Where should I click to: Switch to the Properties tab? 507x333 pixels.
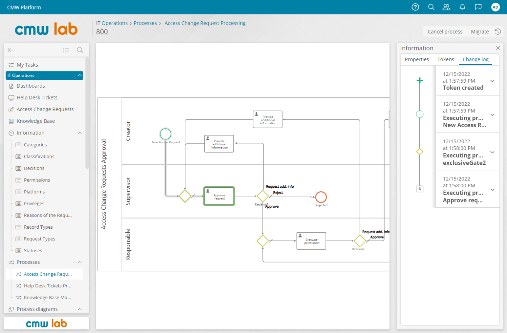point(416,59)
